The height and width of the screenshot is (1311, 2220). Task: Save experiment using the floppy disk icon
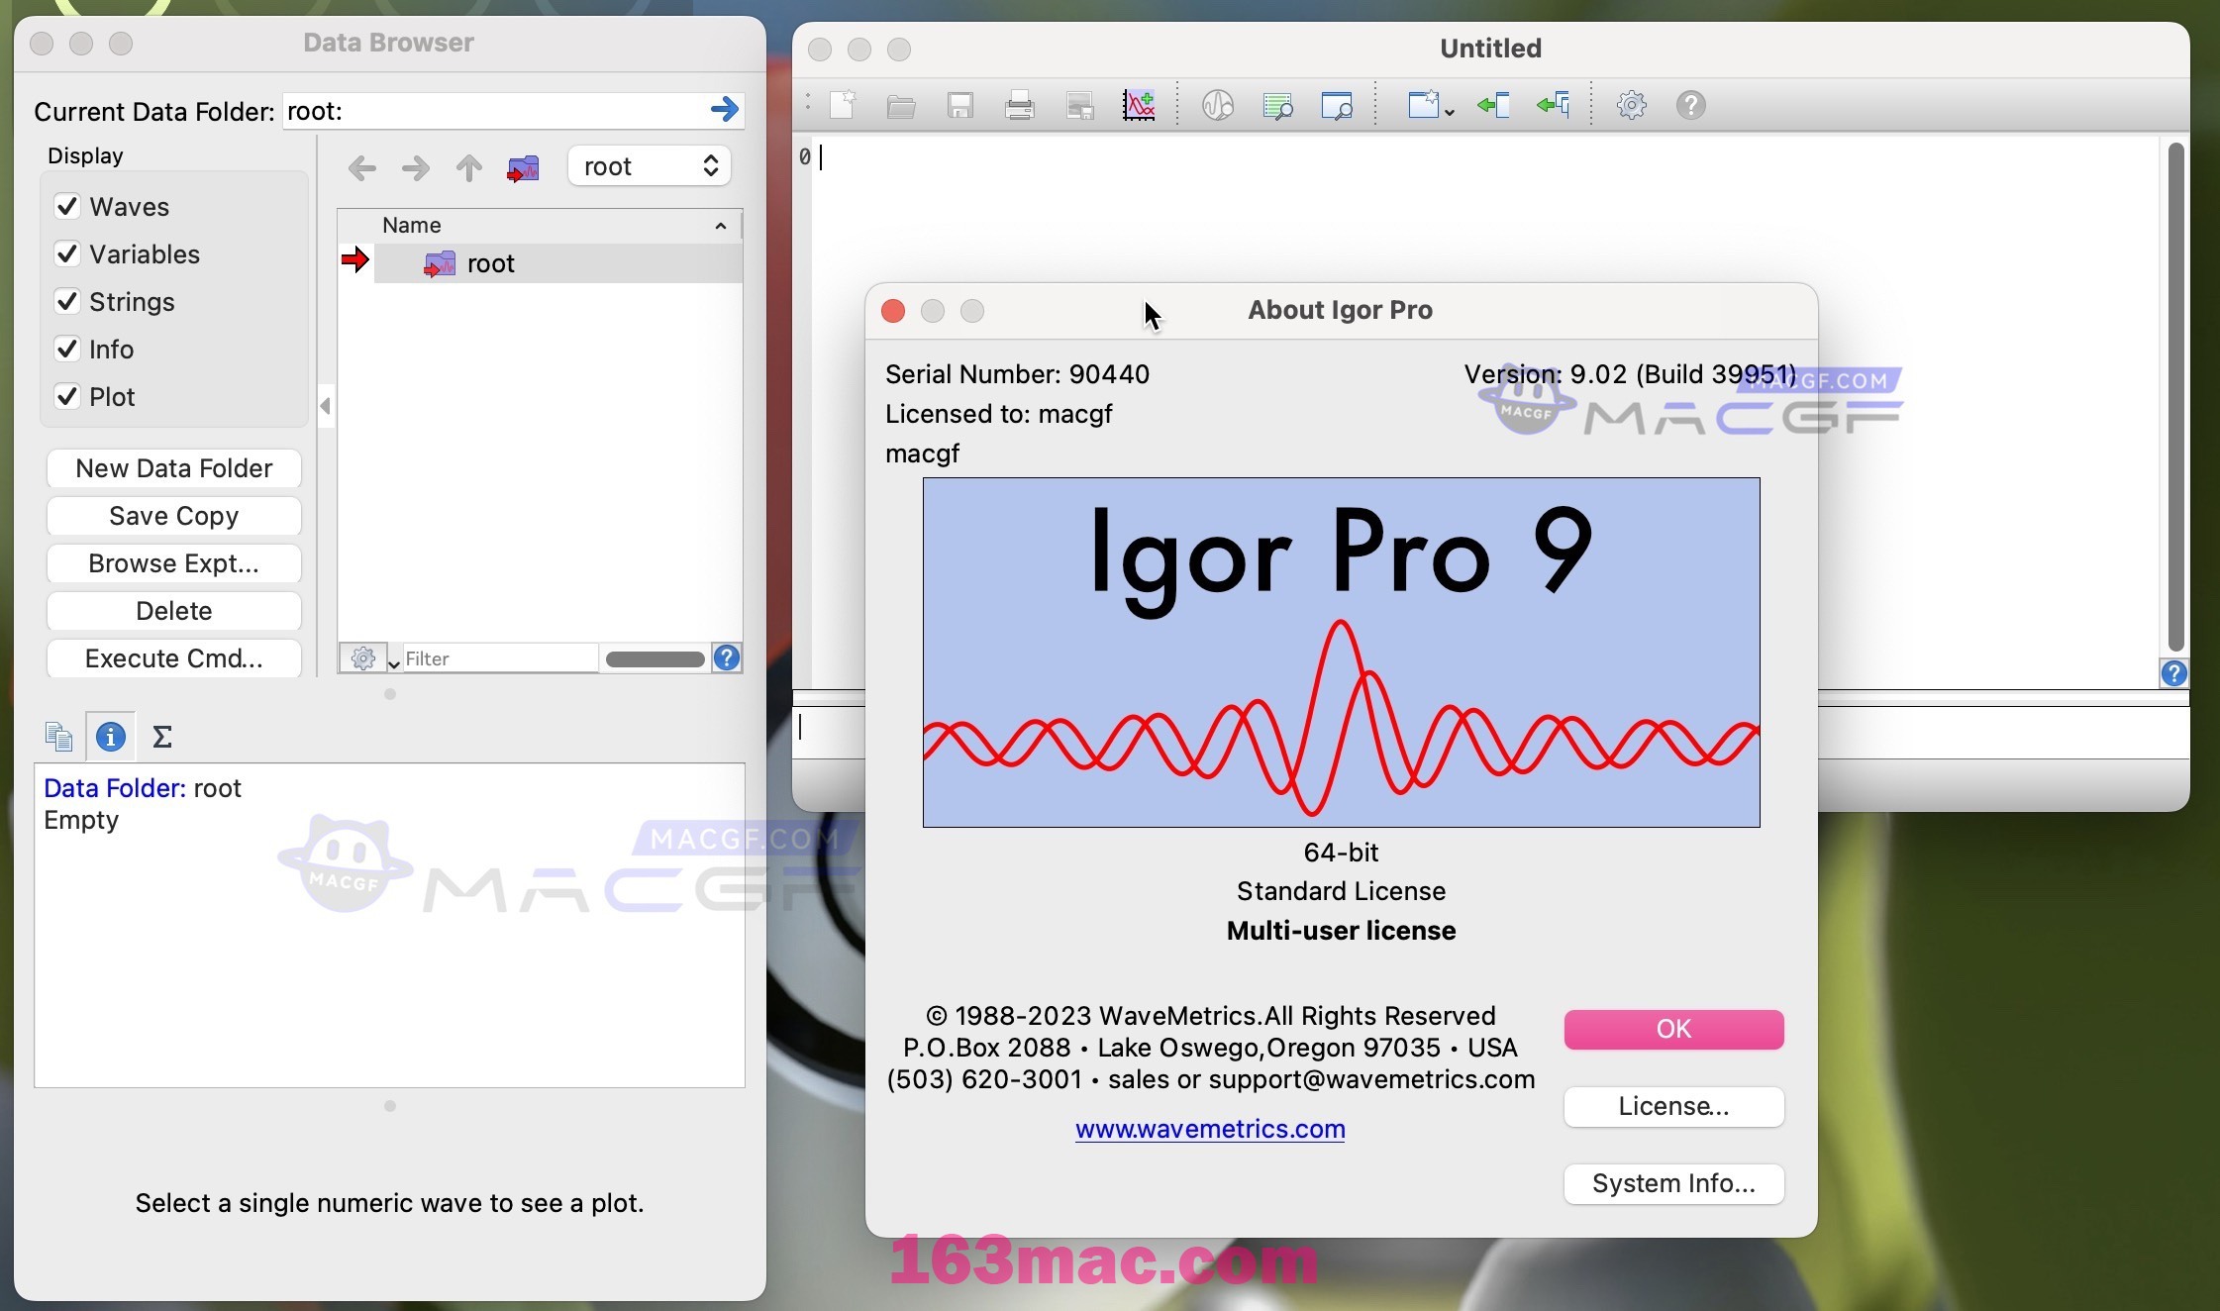click(960, 105)
